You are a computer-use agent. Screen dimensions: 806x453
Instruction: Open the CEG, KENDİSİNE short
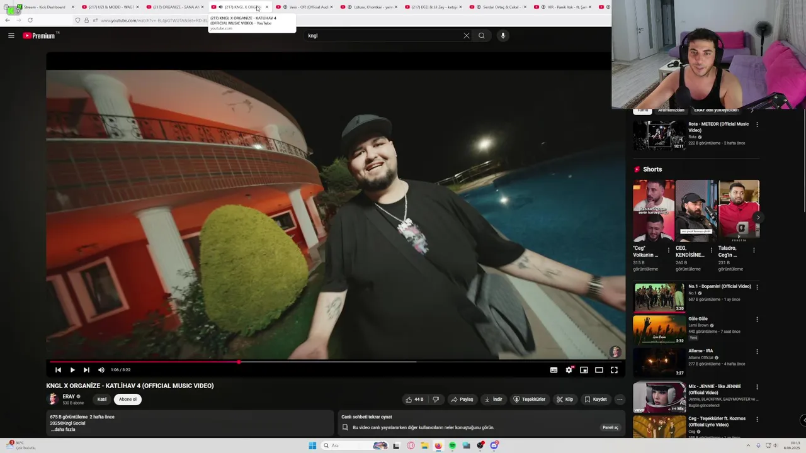696,210
